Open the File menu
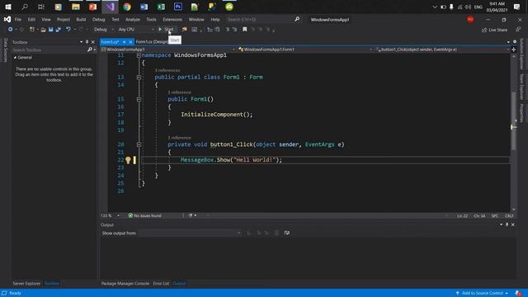The image size is (528, 297). point(18,20)
